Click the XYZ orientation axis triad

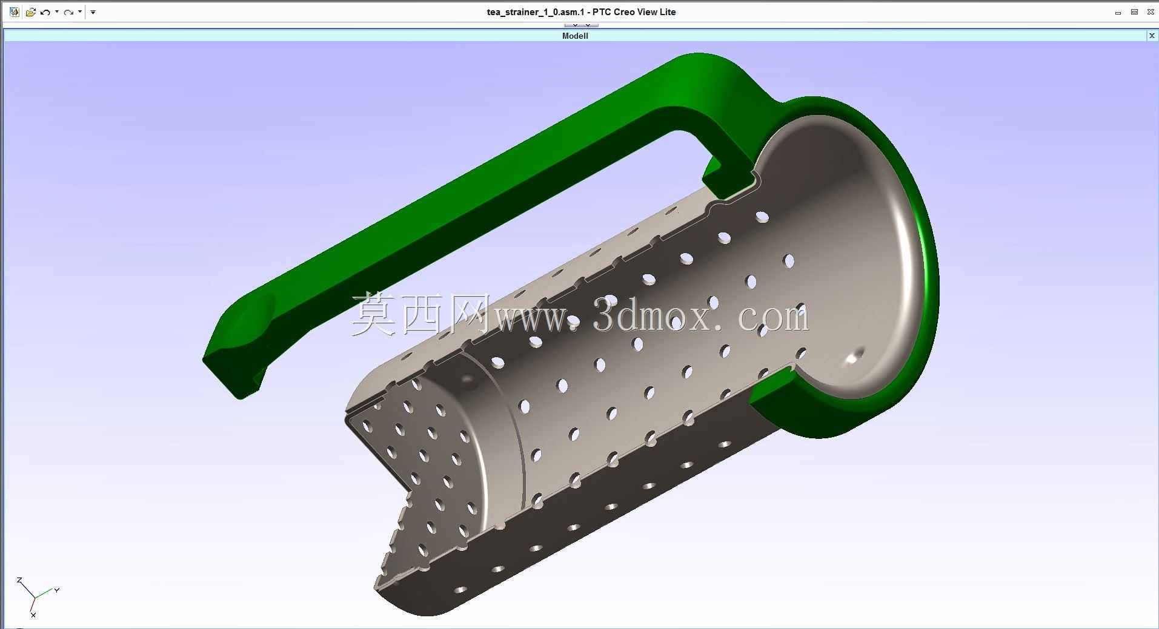point(36,598)
